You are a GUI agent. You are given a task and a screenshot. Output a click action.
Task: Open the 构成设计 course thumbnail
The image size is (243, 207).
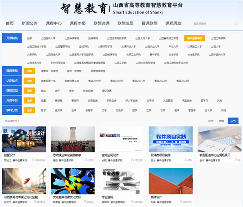pos(171,181)
